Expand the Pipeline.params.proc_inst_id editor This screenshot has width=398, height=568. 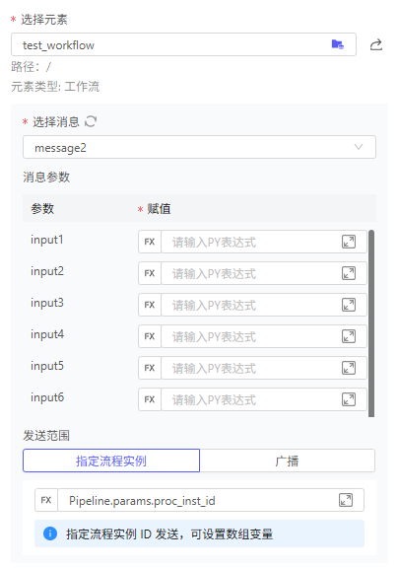(x=346, y=500)
